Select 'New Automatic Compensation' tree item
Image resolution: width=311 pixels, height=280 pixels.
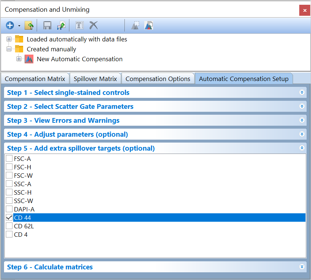(x=80, y=59)
